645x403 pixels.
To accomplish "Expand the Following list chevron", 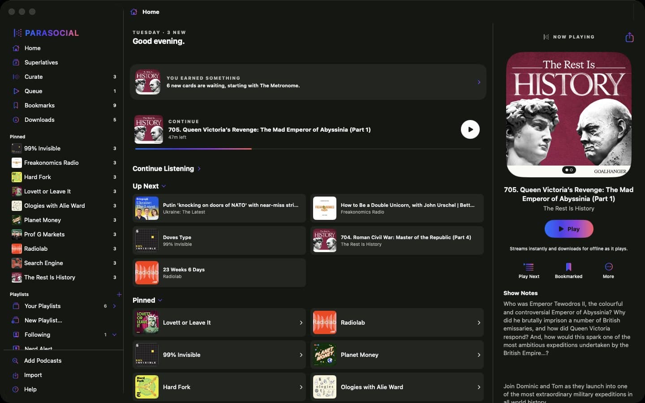I will click(x=114, y=334).
